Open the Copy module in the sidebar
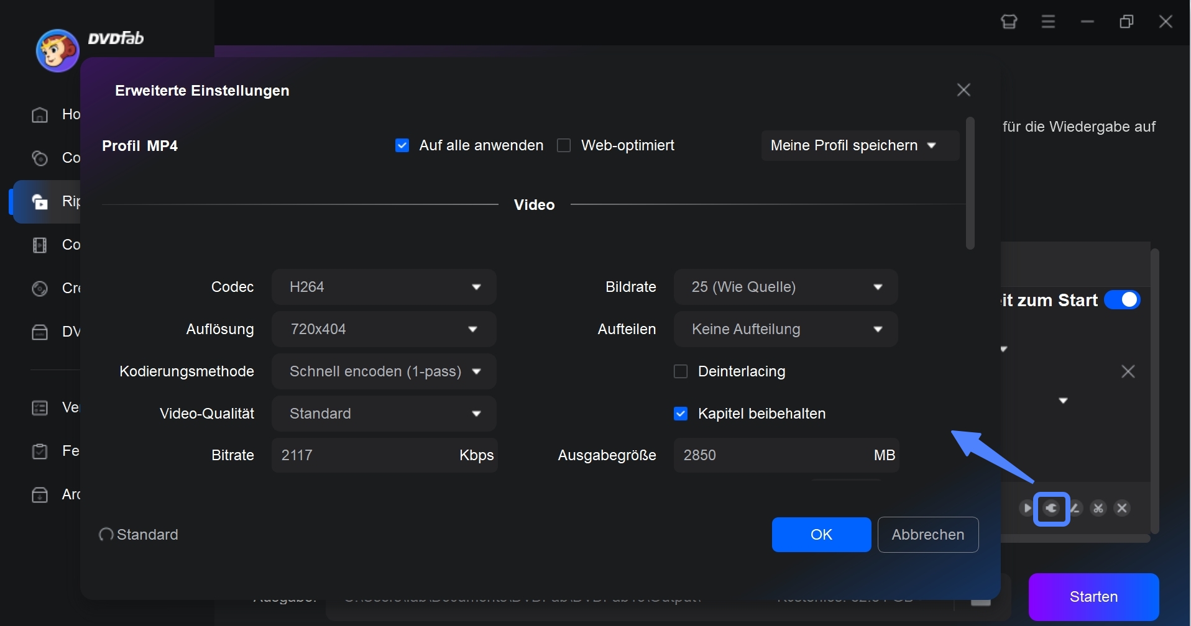The image size is (1191, 626). coord(39,158)
